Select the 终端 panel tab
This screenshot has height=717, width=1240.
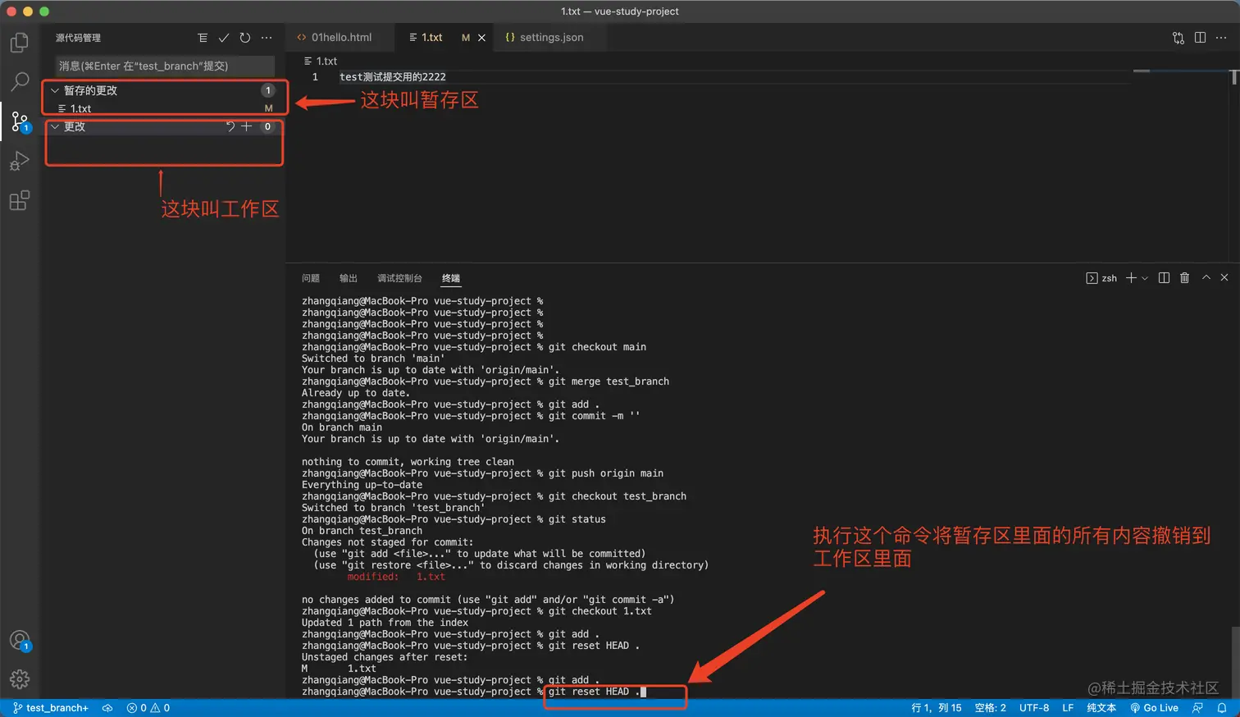(x=451, y=278)
